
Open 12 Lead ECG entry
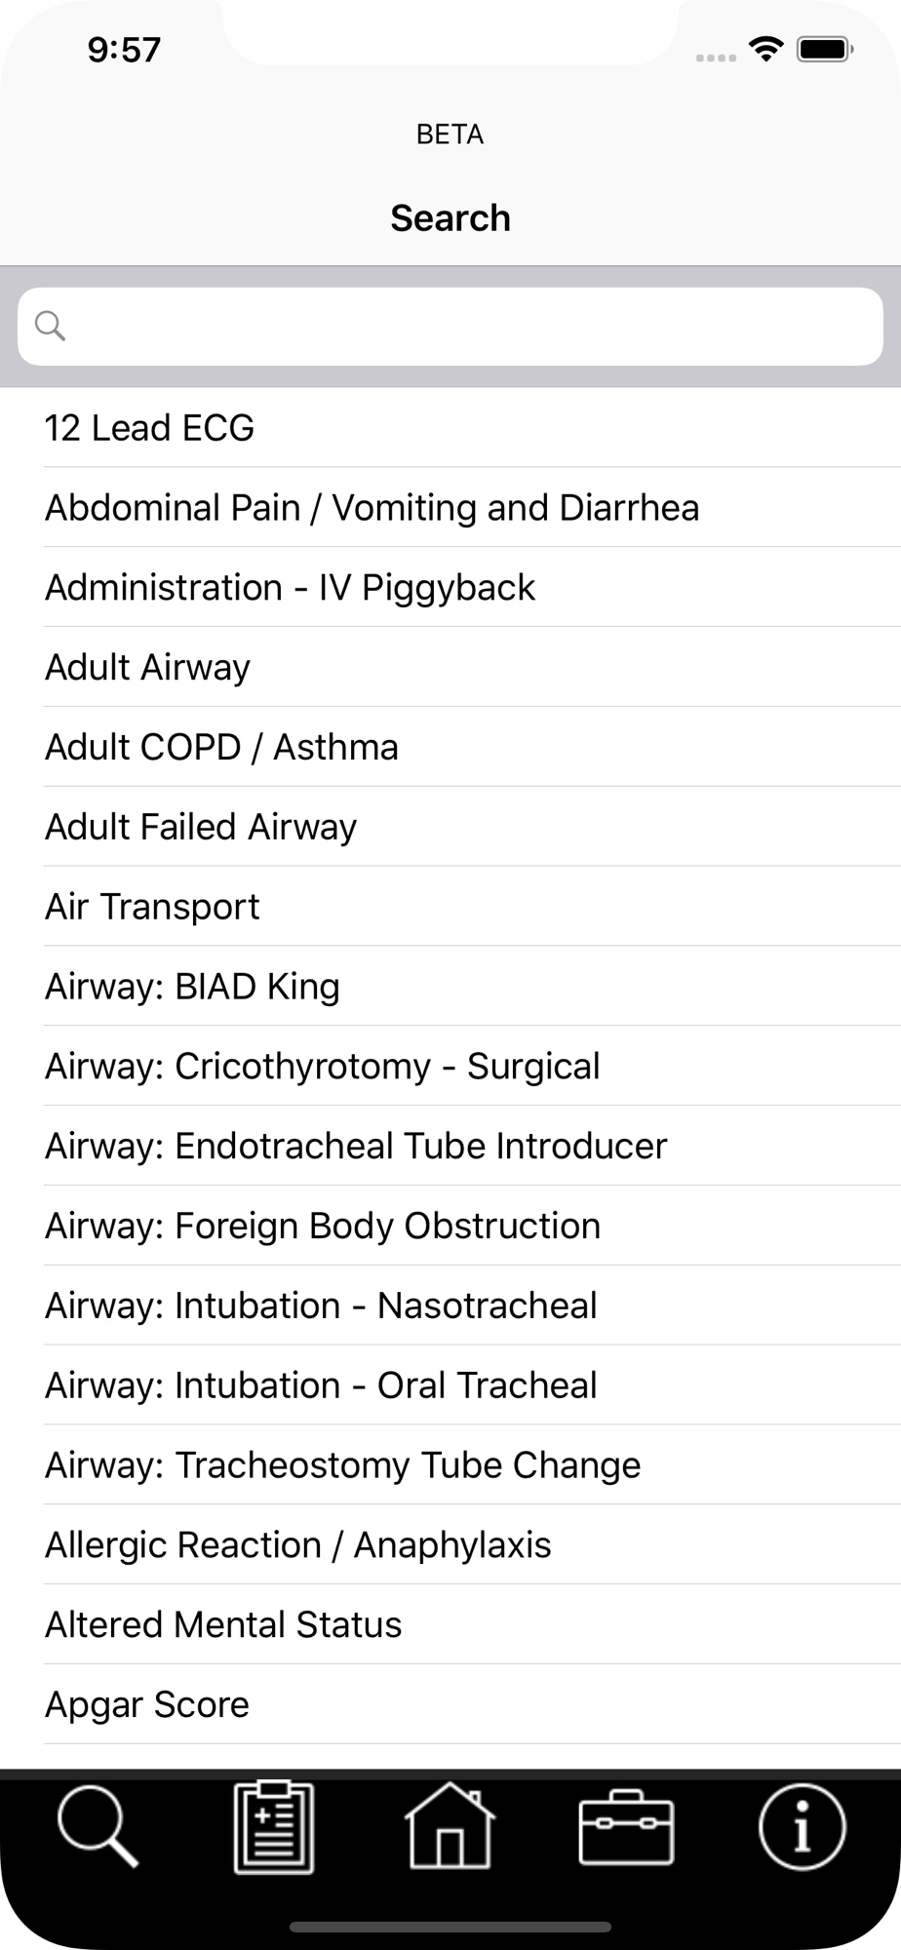pos(450,427)
